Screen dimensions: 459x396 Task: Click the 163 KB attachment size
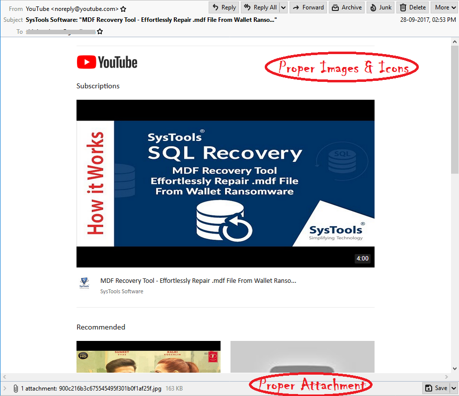tap(174, 389)
